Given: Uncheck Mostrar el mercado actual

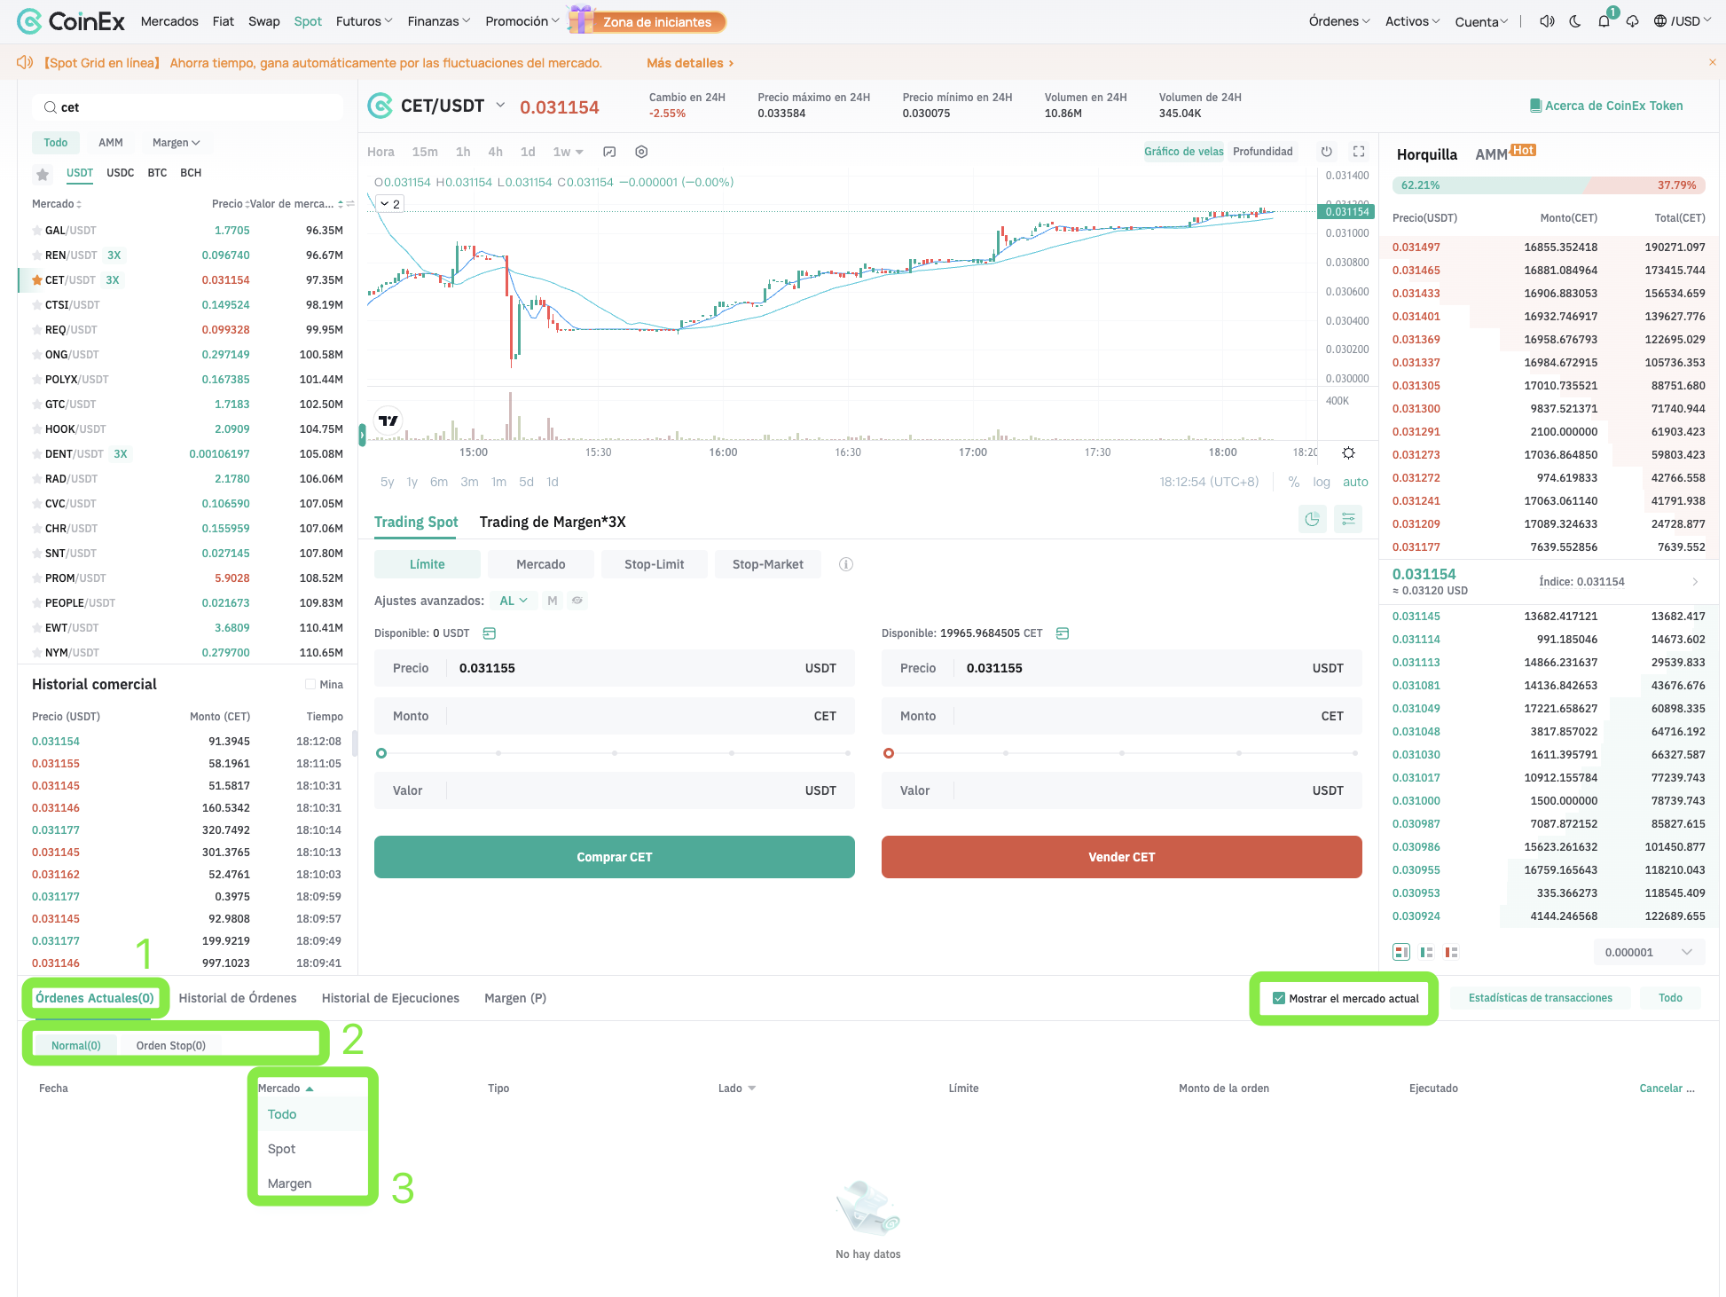Looking at the screenshot, I should point(1279,998).
